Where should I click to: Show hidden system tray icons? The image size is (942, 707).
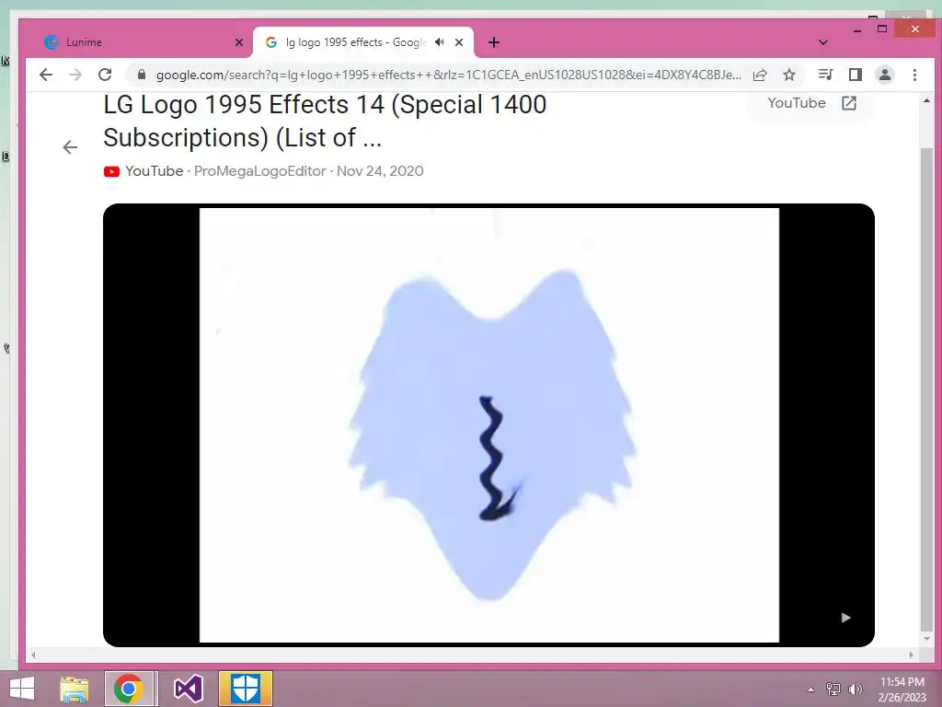[x=810, y=690]
